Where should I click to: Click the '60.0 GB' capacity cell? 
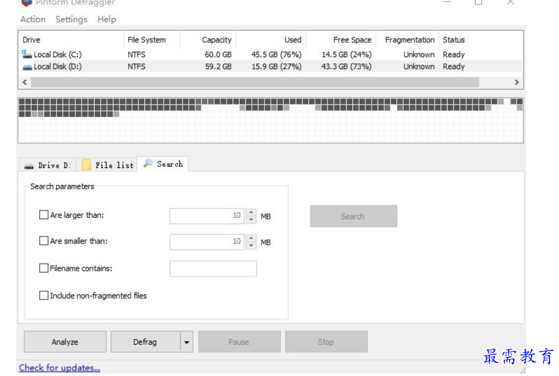pos(218,55)
